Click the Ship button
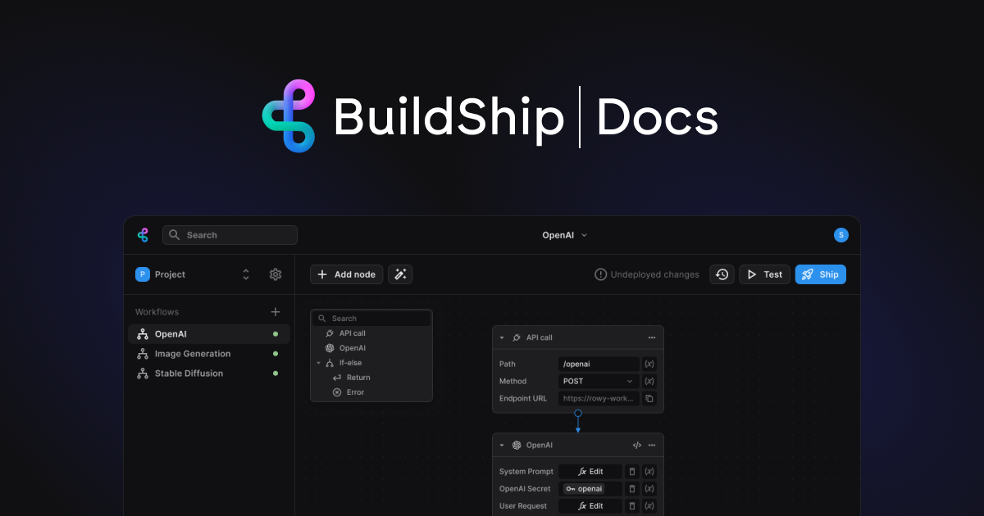Screen dimensions: 984x516 [820, 274]
